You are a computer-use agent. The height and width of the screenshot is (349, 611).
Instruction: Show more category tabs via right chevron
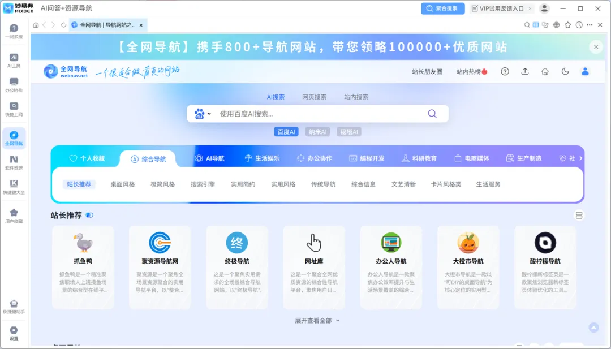tap(580, 158)
